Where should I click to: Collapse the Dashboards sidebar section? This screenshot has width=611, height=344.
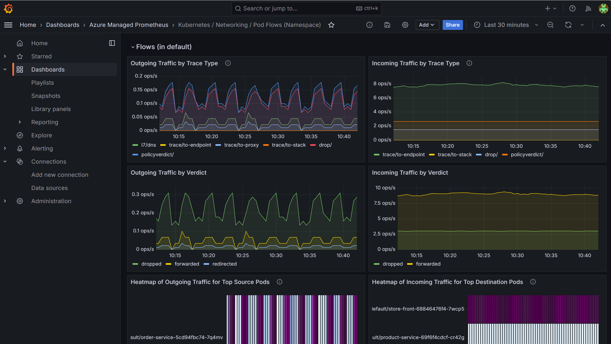tap(5, 69)
